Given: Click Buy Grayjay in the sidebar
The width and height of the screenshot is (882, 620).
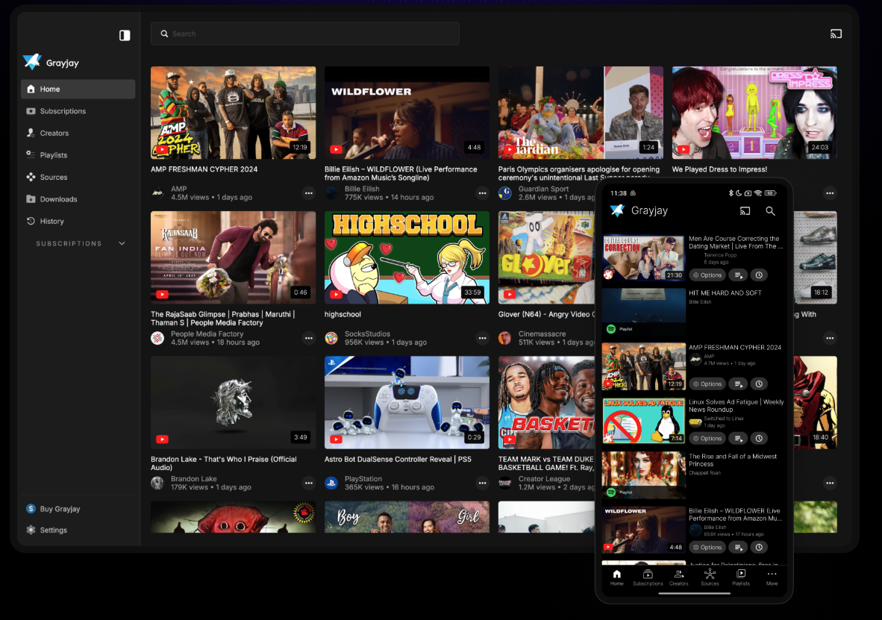Looking at the screenshot, I should [78, 509].
